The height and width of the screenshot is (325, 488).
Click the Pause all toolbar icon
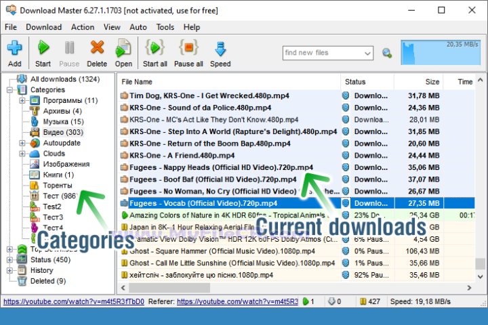click(188, 47)
